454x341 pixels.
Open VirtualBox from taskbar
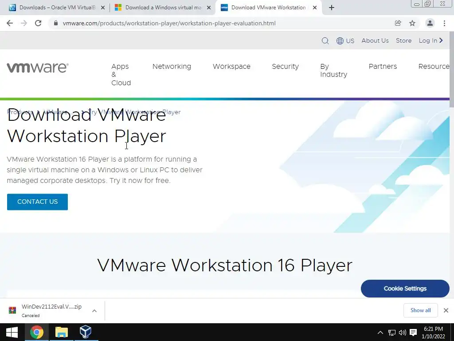tap(86, 332)
